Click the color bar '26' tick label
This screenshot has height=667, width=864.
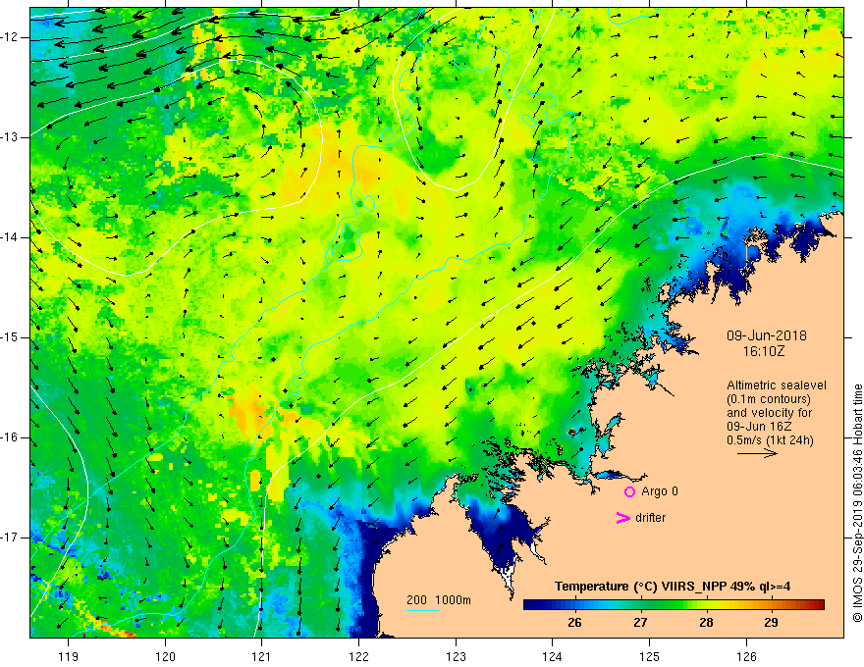tap(574, 623)
